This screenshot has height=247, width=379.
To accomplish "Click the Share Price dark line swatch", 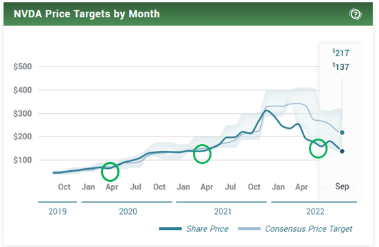I will point(170,228).
